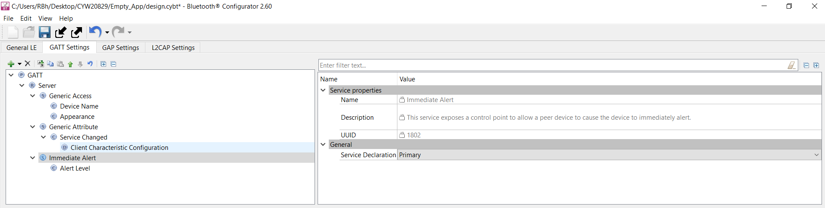
Task: Click the Service Declaration label
Action: click(368, 155)
